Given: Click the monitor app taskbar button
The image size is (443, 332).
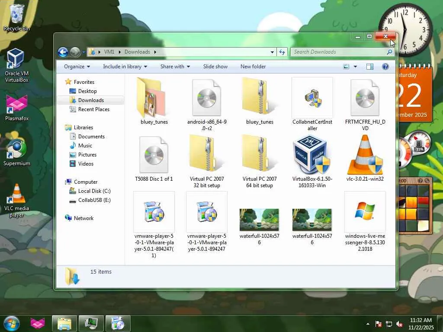Looking at the screenshot, I should [91, 323].
